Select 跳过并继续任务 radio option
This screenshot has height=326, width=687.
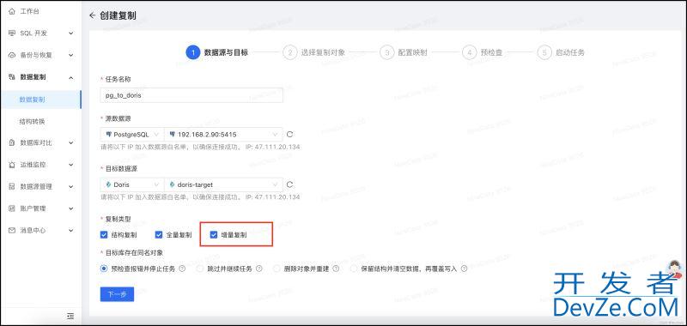tap(200, 269)
